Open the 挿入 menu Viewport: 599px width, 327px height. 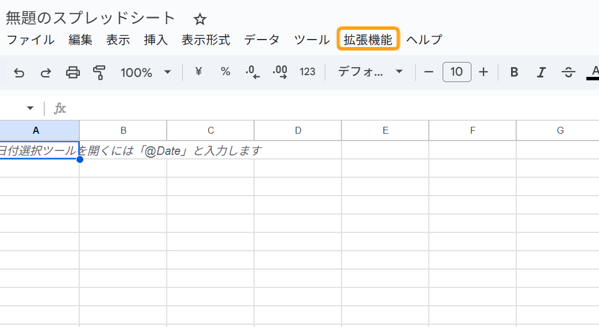(x=156, y=40)
